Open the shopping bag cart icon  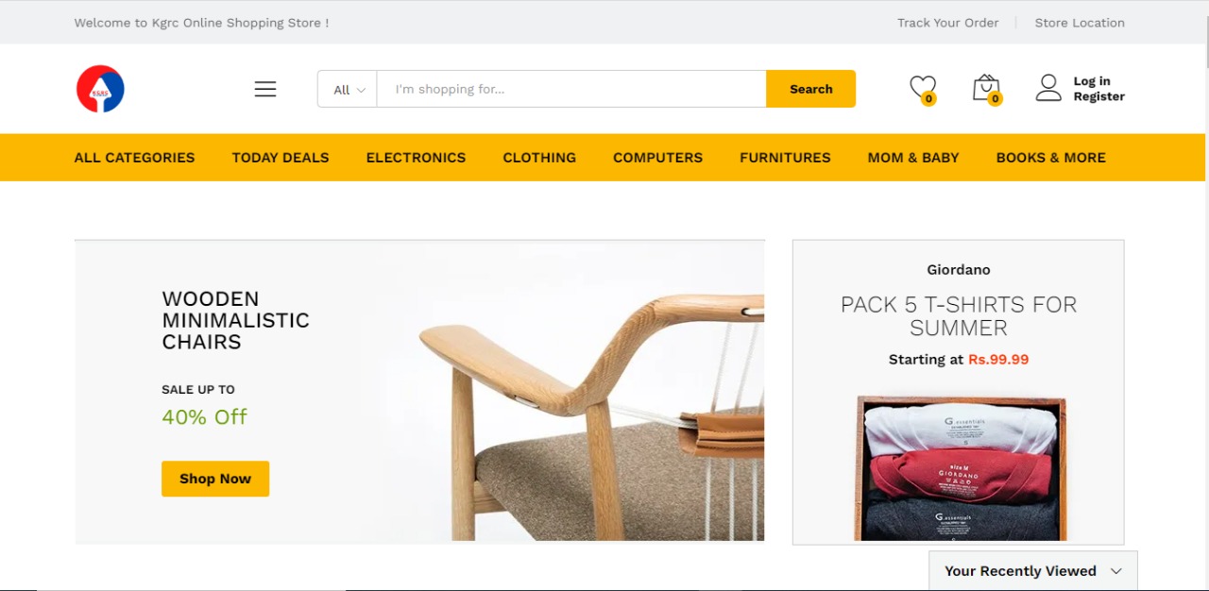coord(986,89)
